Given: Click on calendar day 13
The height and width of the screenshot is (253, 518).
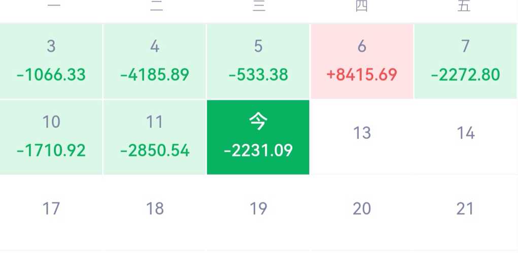Looking at the screenshot, I should click(x=362, y=133).
